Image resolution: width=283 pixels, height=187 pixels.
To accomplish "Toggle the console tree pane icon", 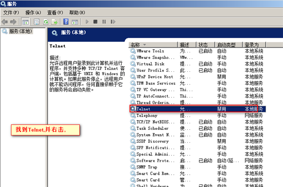I will [25, 22].
